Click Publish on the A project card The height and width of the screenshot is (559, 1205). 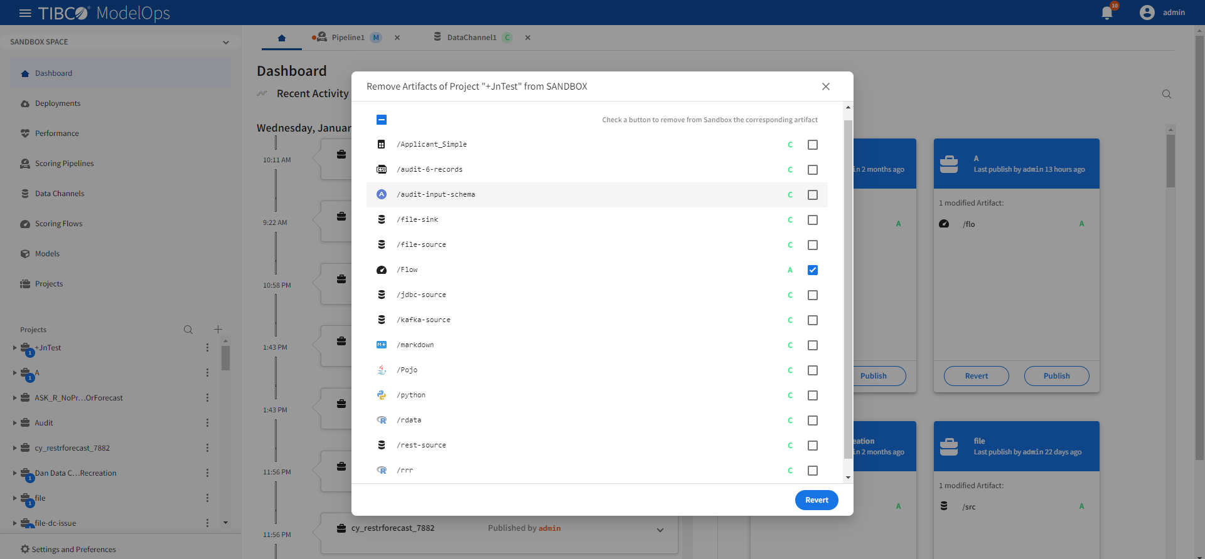pyautogui.click(x=1056, y=376)
